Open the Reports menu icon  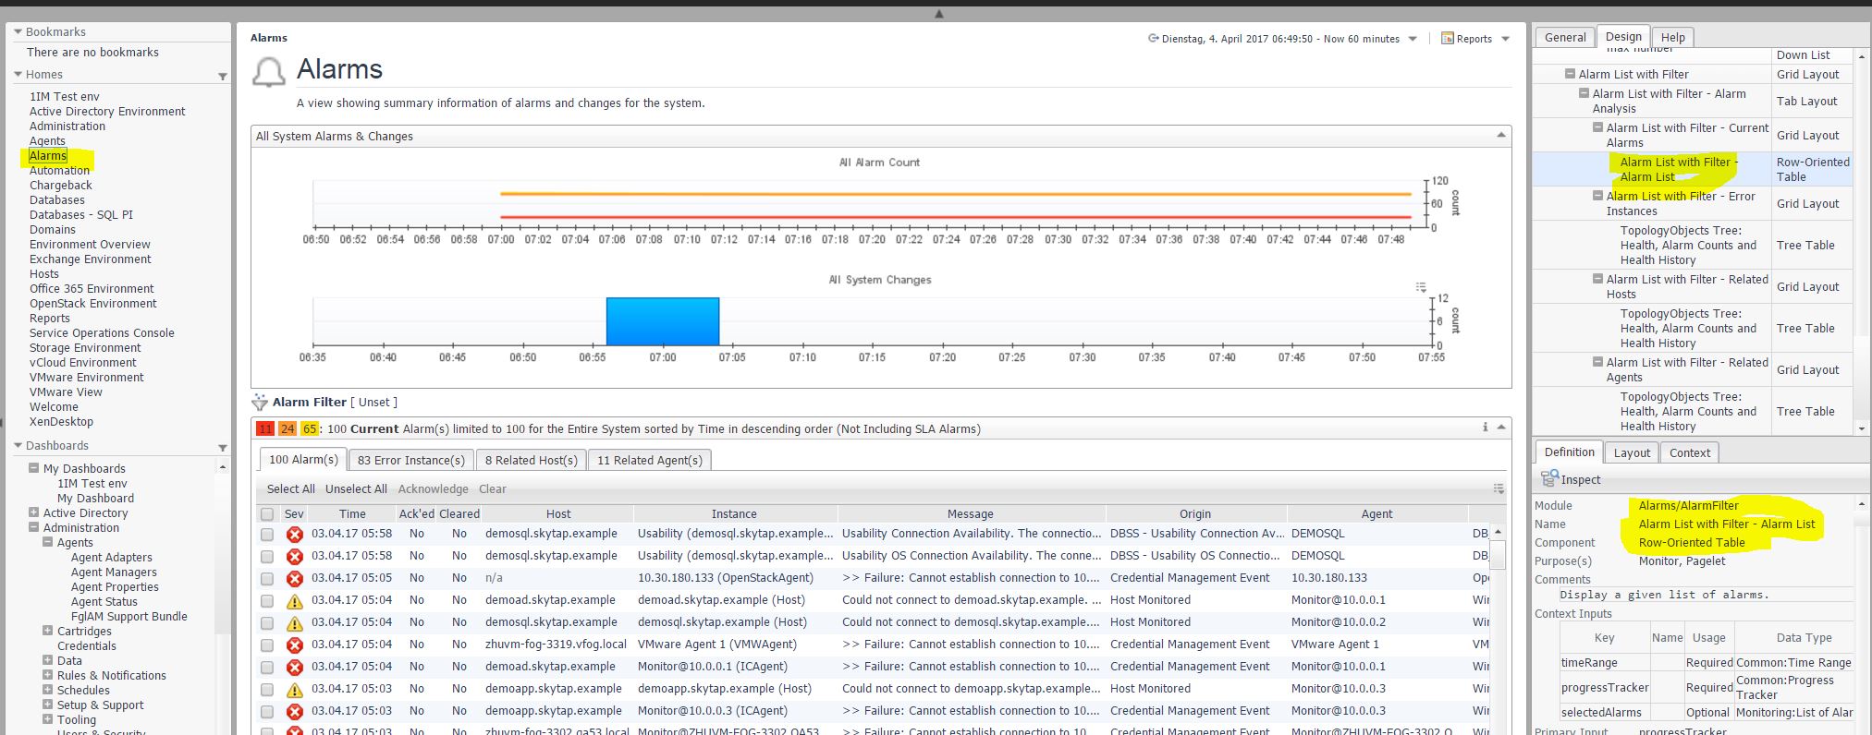(1448, 38)
